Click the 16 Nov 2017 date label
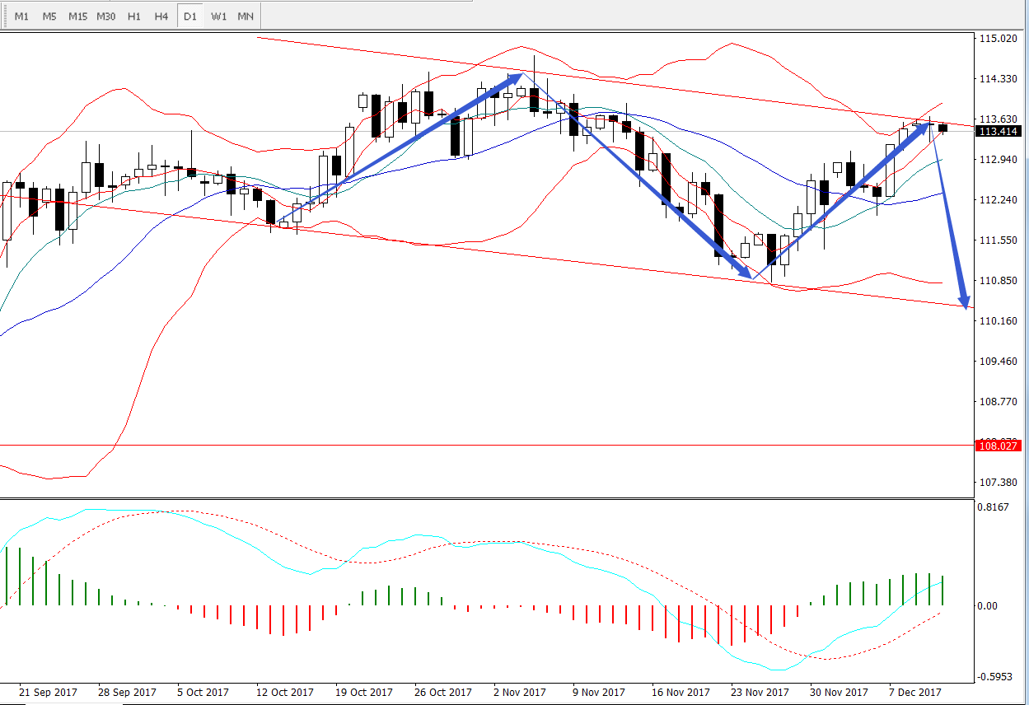Image resolution: width=1029 pixels, height=705 pixels. click(681, 693)
